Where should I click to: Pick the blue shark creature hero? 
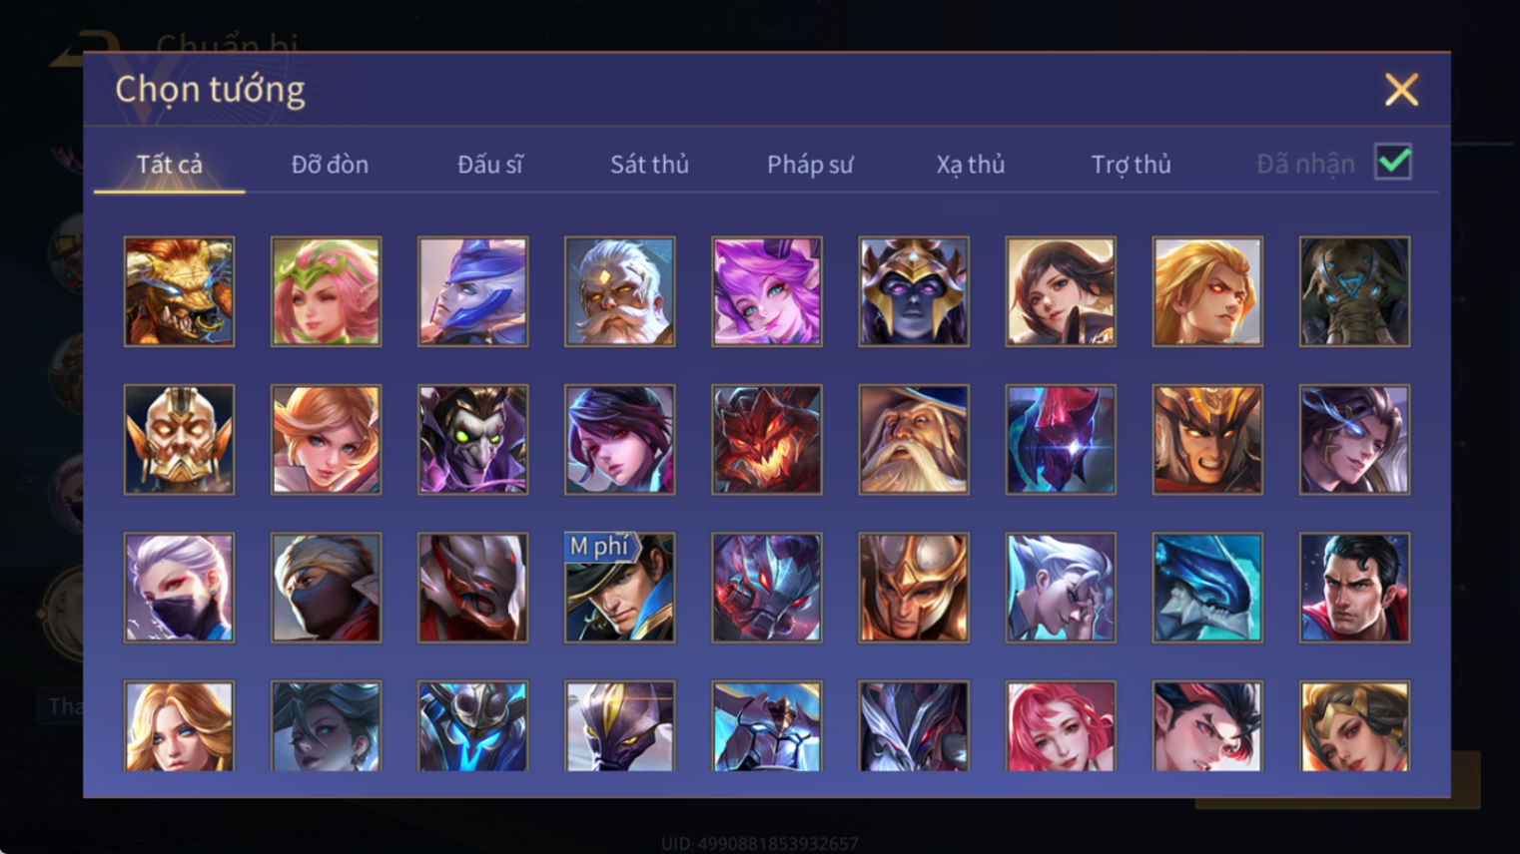point(1206,587)
